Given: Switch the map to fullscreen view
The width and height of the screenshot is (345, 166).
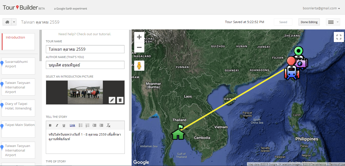Looking at the screenshot, I should 339,37.
